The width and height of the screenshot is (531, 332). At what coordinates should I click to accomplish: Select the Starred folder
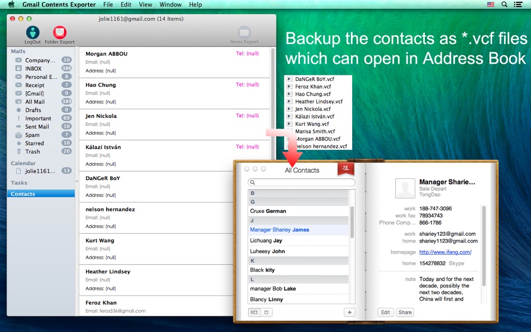[41, 143]
